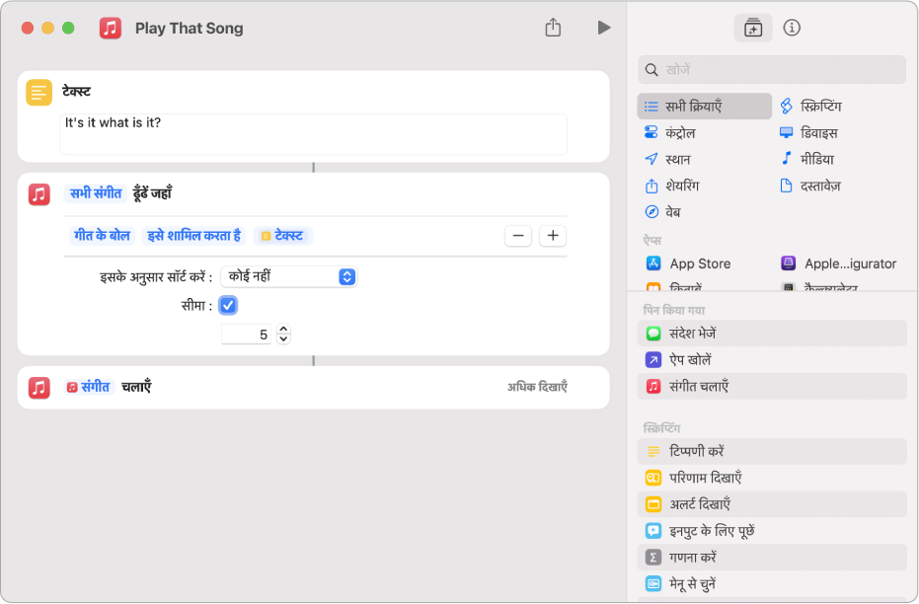
Task: Open the shortcut info details icon
Action: (792, 28)
